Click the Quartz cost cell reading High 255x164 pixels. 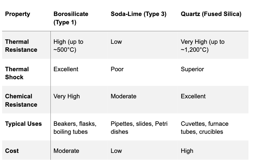187,151
